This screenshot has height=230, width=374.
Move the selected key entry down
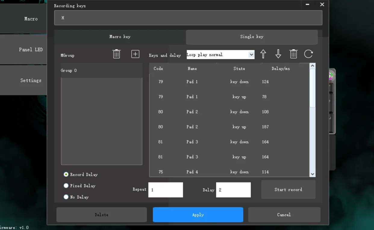click(278, 54)
